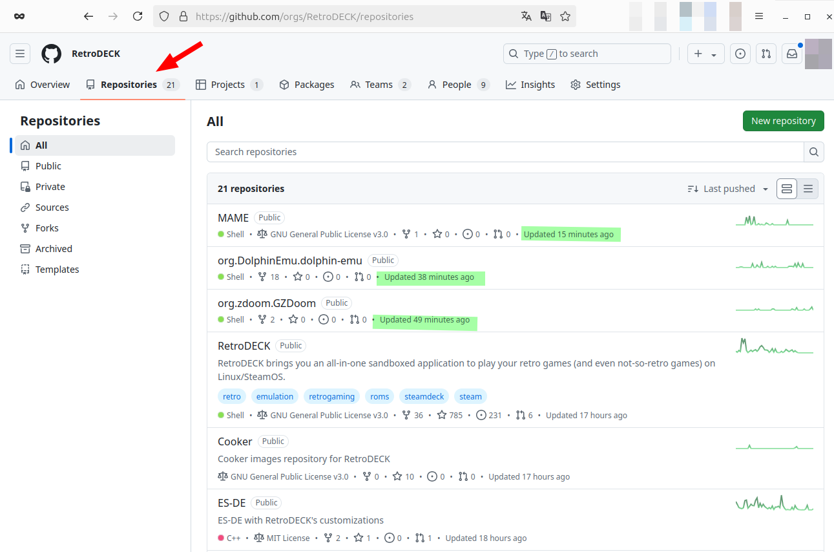This screenshot has height=552, width=834.
Task: Go to the People tab
Action: click(458, 85)
